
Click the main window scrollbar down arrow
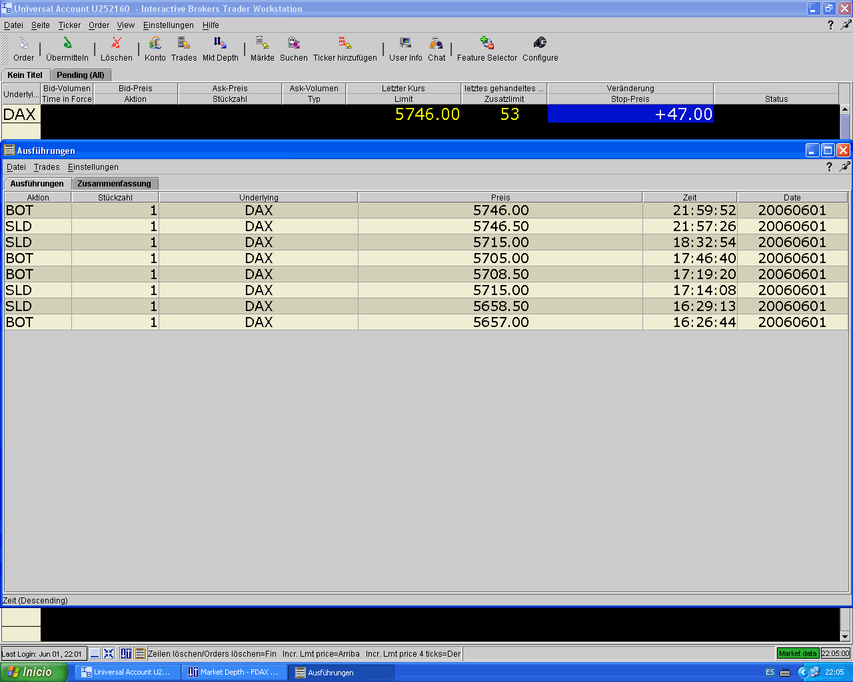click(x=845, y=636)
